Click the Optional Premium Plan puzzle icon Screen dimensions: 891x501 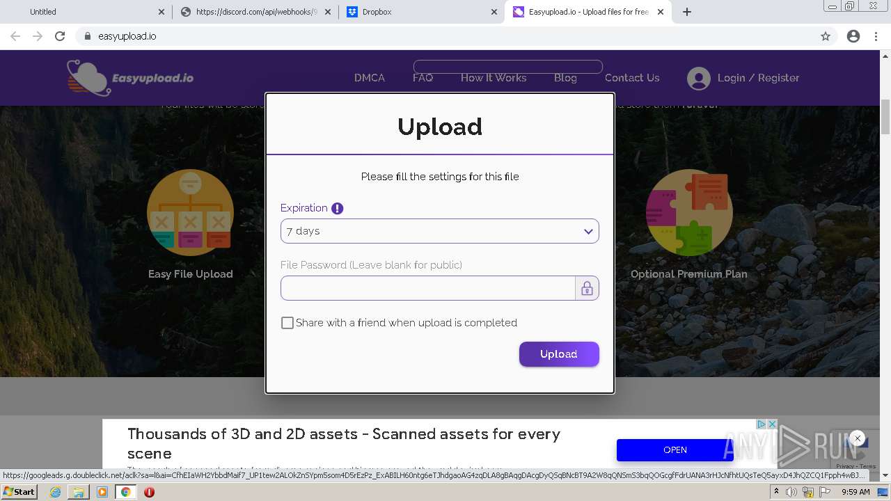click(x=689, y=213)
